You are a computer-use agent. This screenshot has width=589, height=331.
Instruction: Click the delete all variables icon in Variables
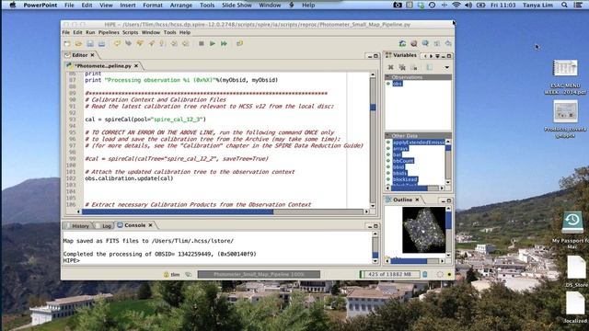[402, 67]
